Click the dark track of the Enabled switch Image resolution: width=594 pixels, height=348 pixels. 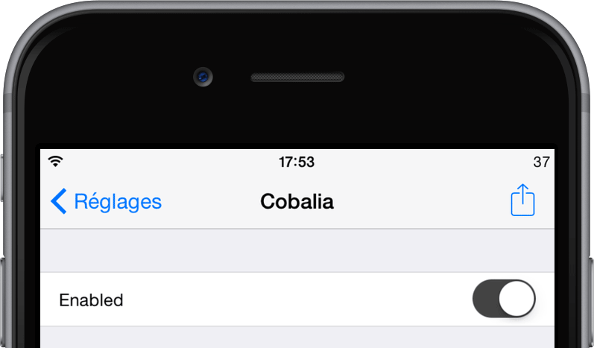click(x=485, y=299)
